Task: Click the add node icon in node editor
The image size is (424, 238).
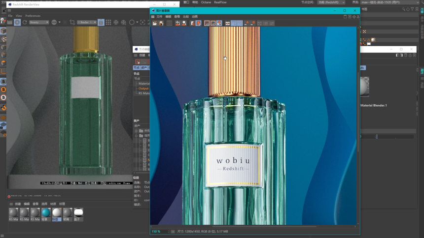Action: point(138,62)
